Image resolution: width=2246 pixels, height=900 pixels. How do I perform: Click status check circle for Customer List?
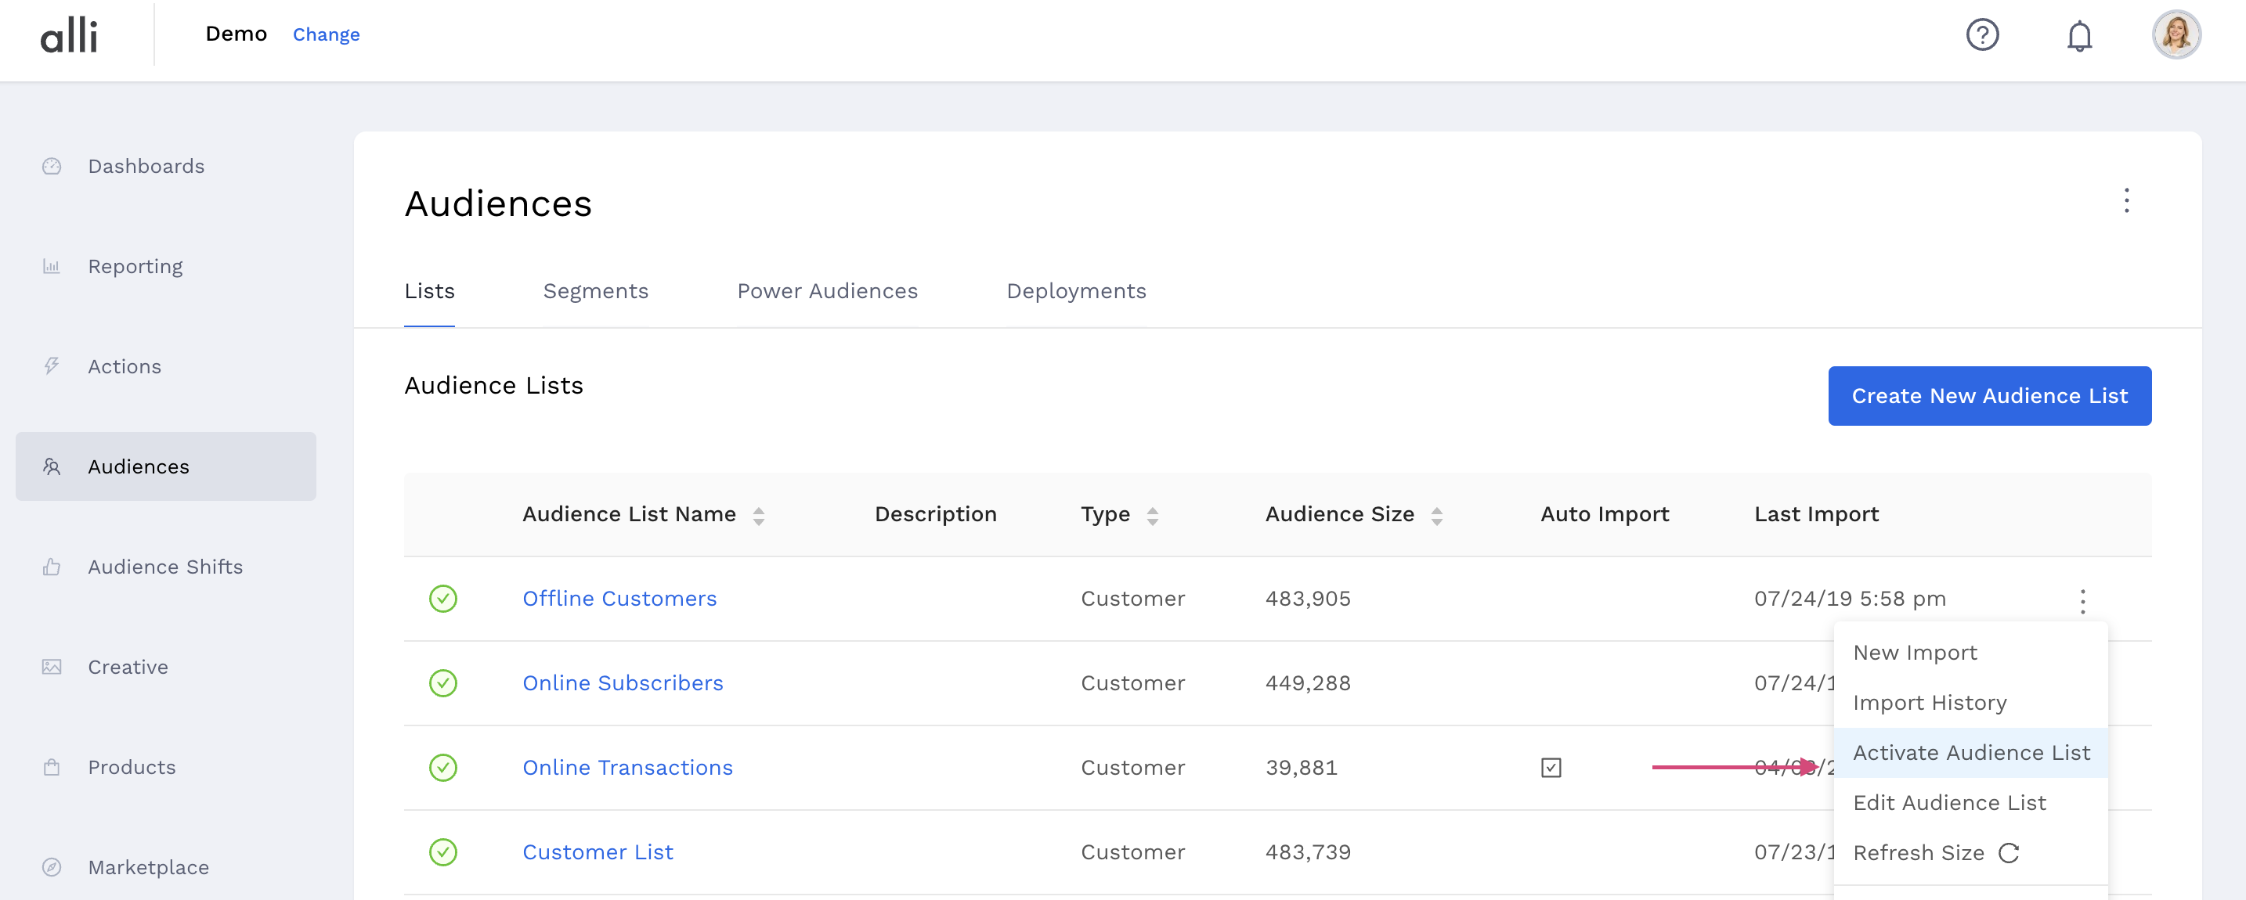[443, 852]
